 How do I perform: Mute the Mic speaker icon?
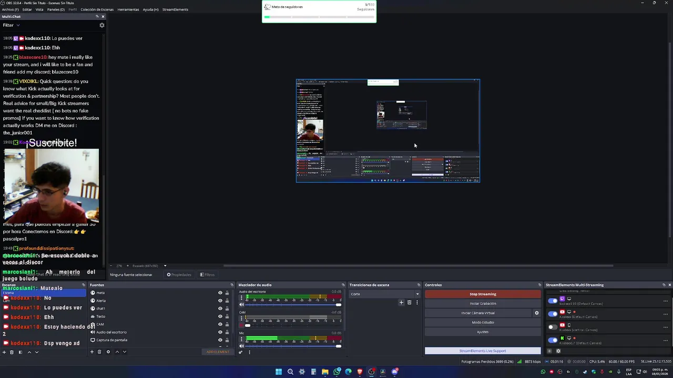(x=241, y=345)
